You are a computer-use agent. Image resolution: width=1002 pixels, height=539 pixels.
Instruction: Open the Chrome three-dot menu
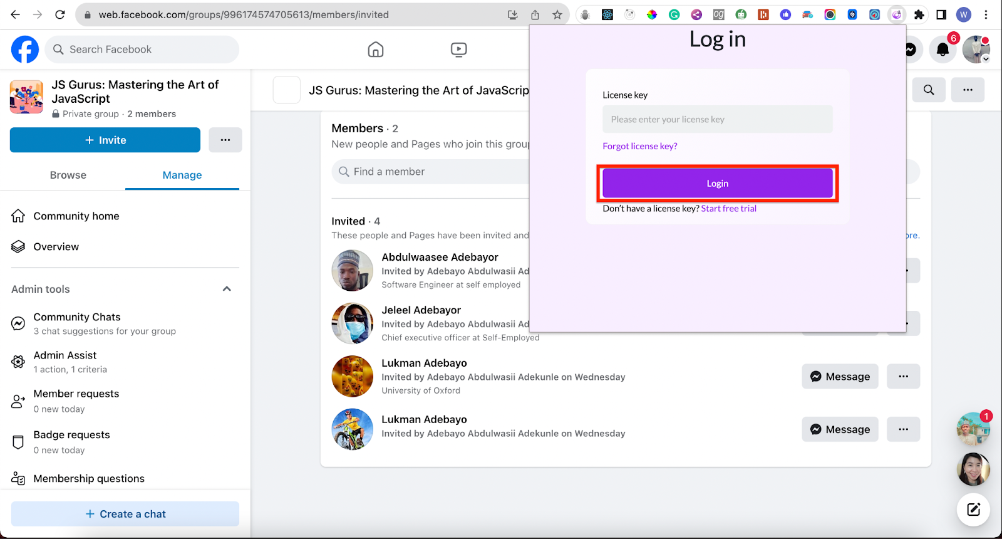click(x=986, y=14)
